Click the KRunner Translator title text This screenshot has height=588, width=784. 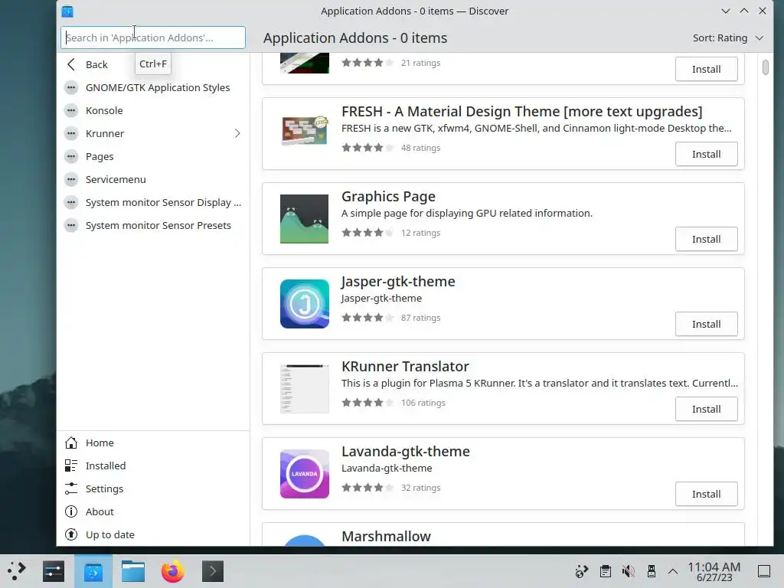pyautogui.click(x=405, y=367)
